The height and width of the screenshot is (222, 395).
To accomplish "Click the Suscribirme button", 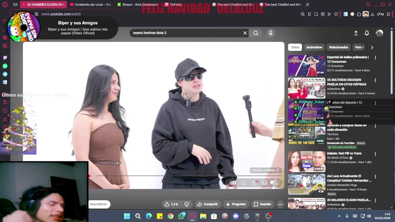I will [98, 204].
